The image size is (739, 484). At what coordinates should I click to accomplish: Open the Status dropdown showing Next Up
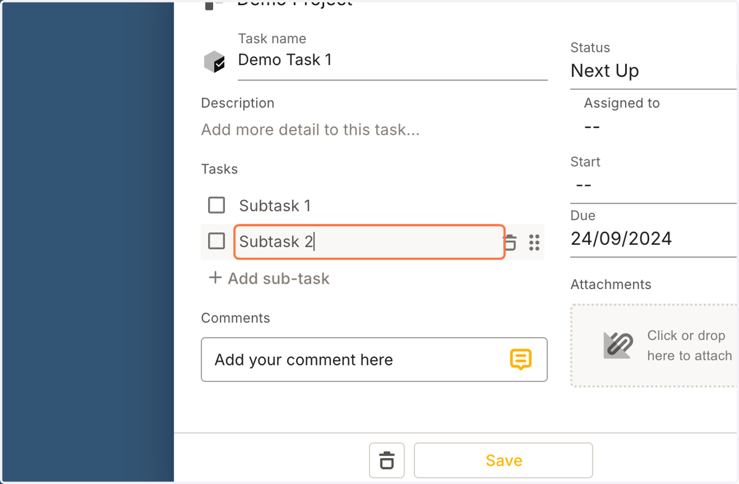[653, 71]
